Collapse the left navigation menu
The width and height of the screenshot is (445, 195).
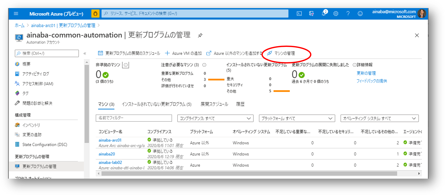85,53
